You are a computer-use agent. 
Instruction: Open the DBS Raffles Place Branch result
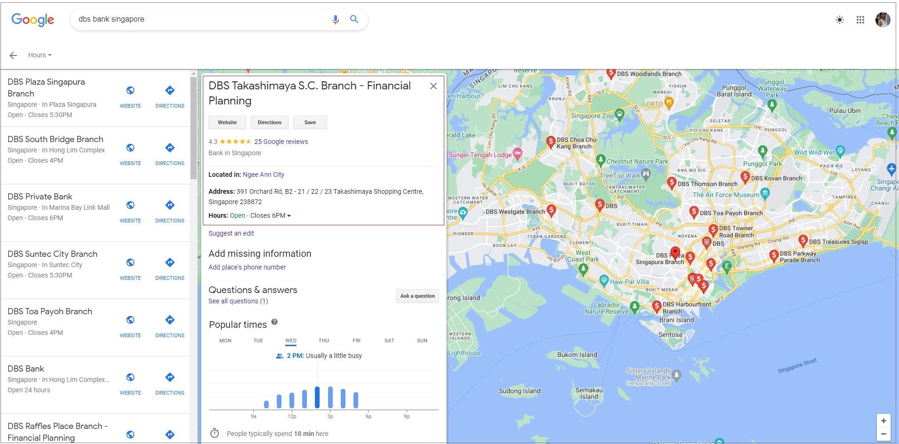[x=57, y=432]
